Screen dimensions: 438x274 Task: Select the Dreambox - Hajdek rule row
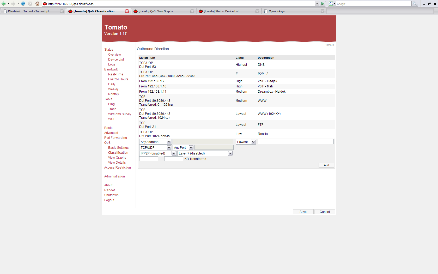(x=236, y=92)
